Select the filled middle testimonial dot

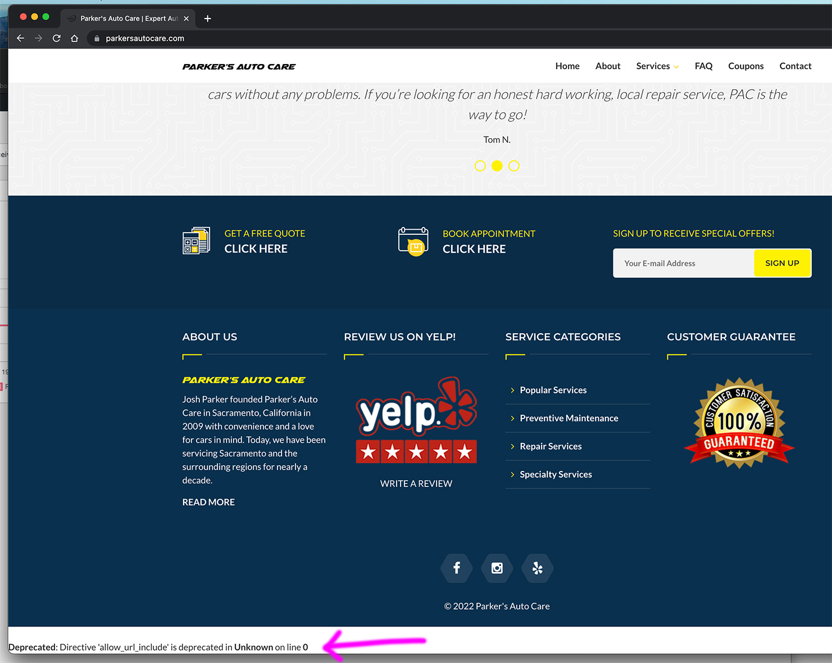tap(497, 166)
